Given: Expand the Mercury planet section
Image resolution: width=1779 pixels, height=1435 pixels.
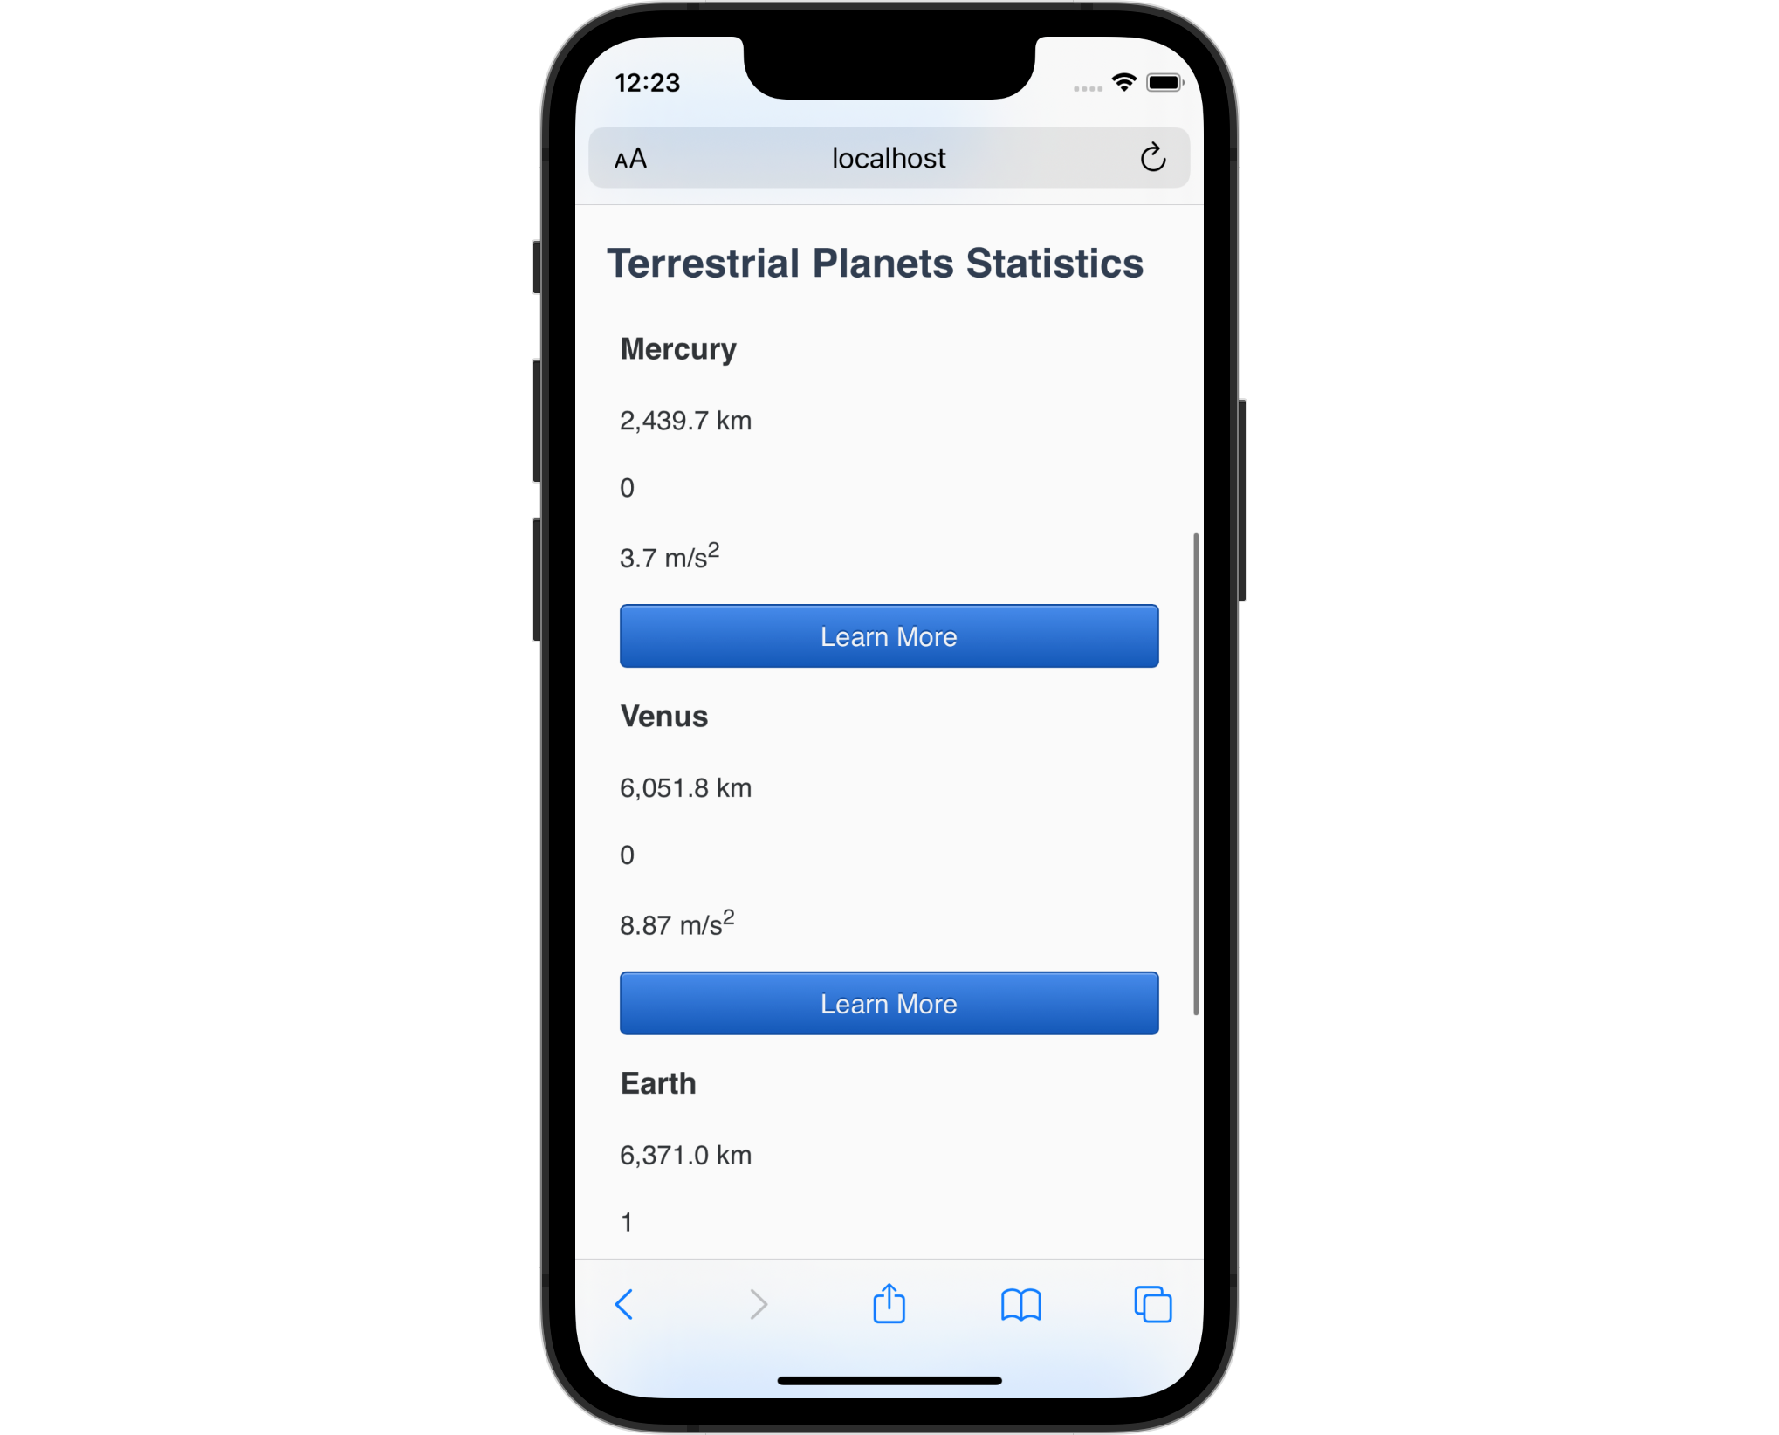Looking at the screenshot, I should [890, 635].
